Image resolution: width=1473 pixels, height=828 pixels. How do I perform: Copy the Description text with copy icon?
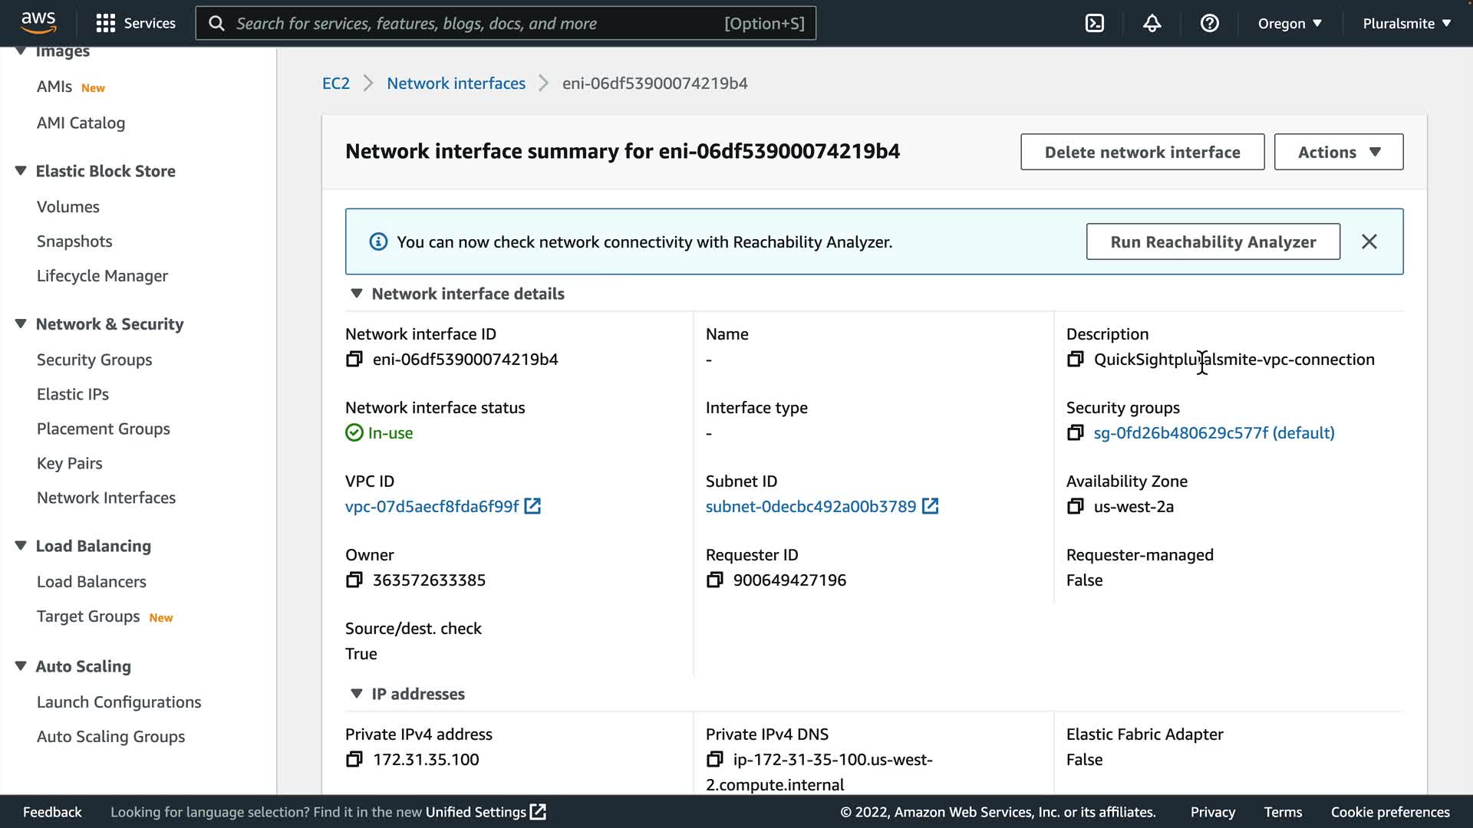point(1075,359)
